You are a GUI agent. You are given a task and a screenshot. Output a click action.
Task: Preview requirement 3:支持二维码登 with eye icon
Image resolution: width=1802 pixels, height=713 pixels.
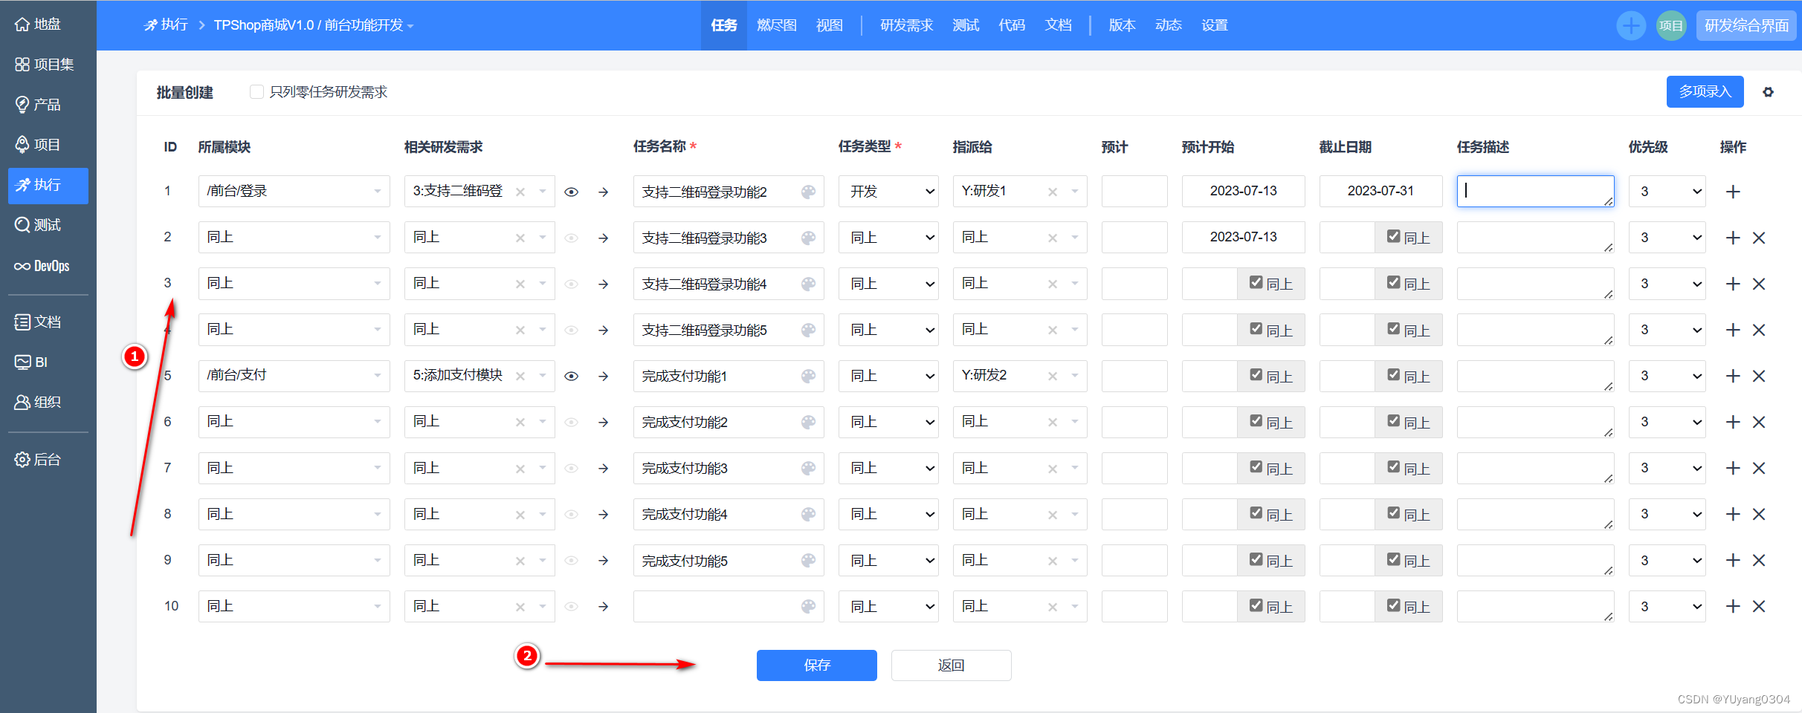[x=571, y=192]
